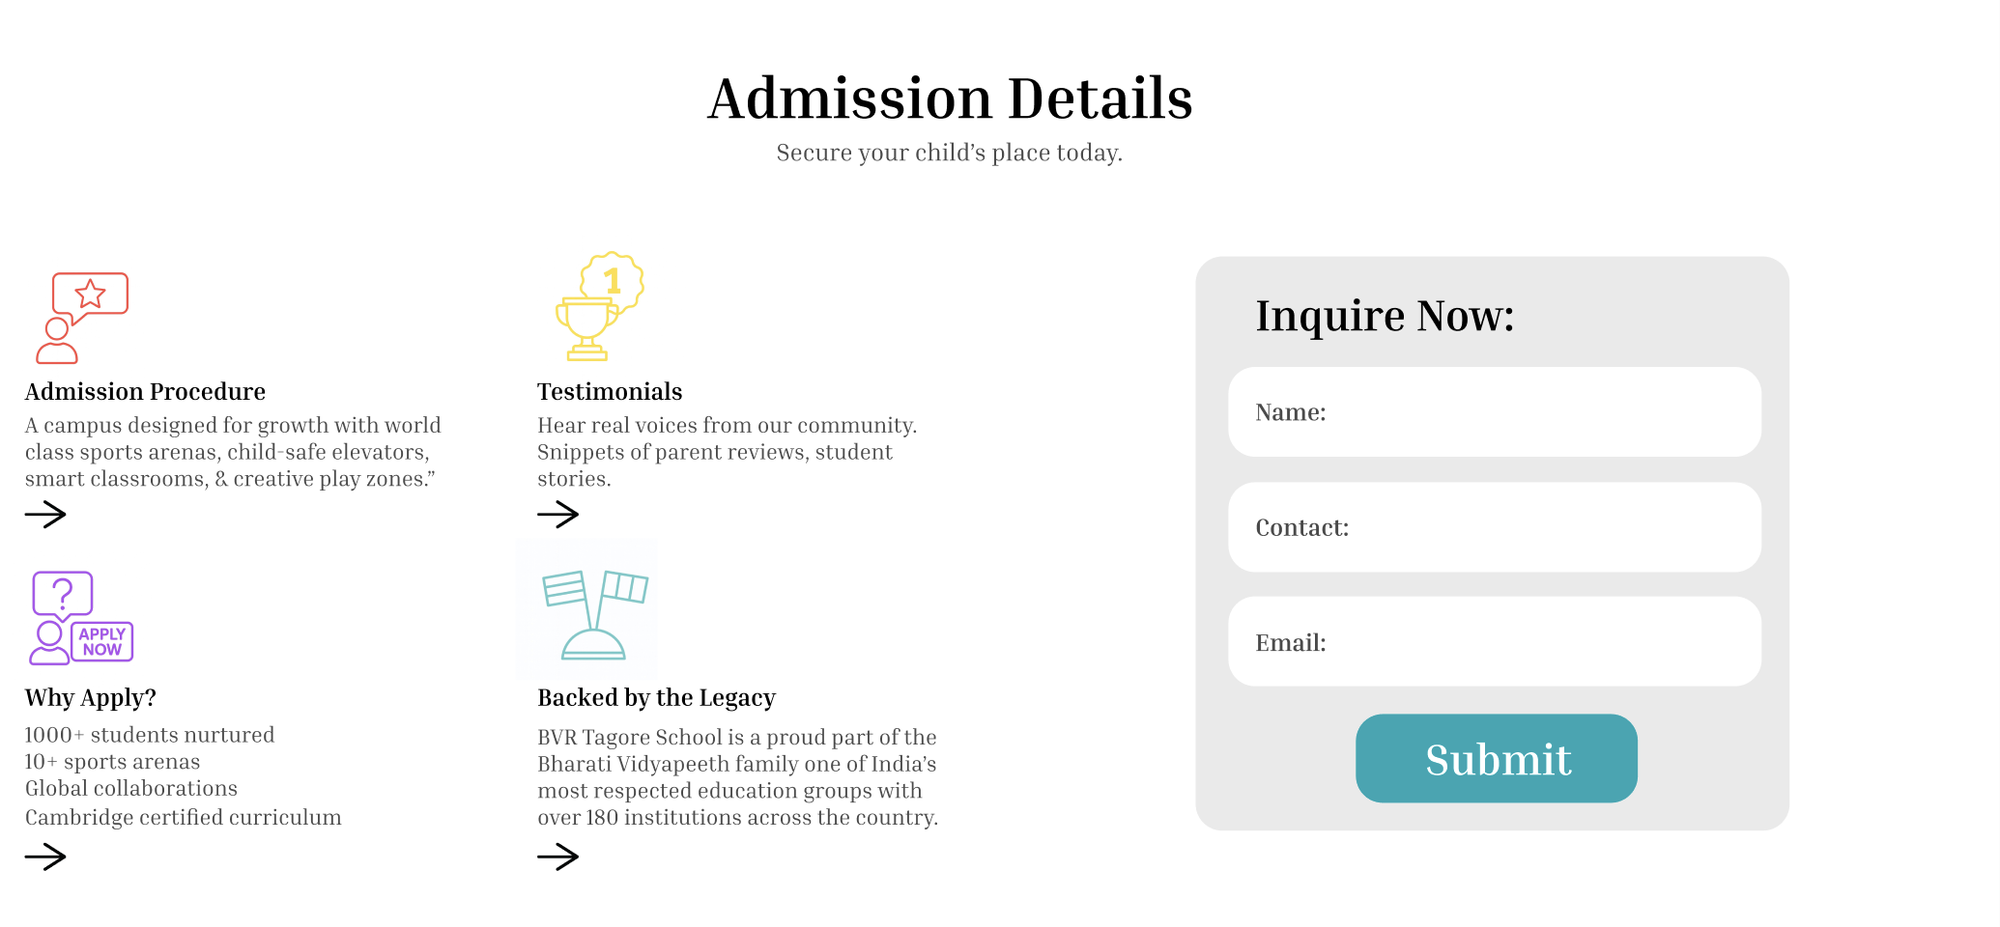The height and width of the screenshot is (927, 2000).
Task: Click the 'Secure your child's place today' subtitle
Action: [x=949, y=154]
